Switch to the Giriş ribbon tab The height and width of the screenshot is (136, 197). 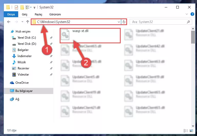pos(25,14)
